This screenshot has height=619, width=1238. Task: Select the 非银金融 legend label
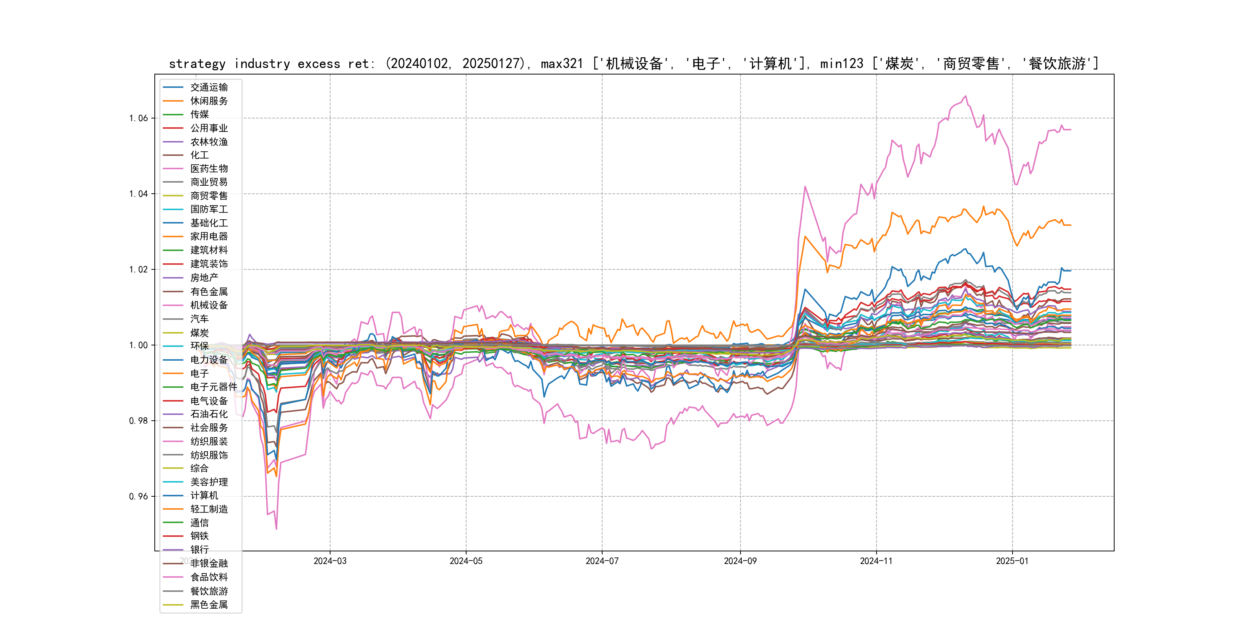(x=209, y=563)
